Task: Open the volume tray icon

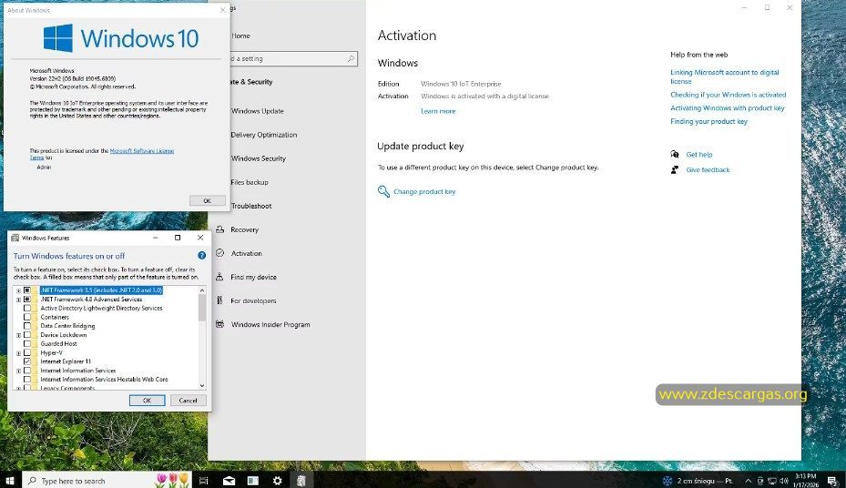Action: (783, 481)
